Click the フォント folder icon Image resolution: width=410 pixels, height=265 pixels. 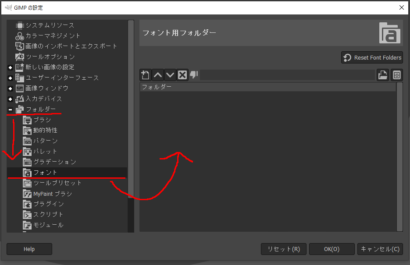tap(27, 172)
